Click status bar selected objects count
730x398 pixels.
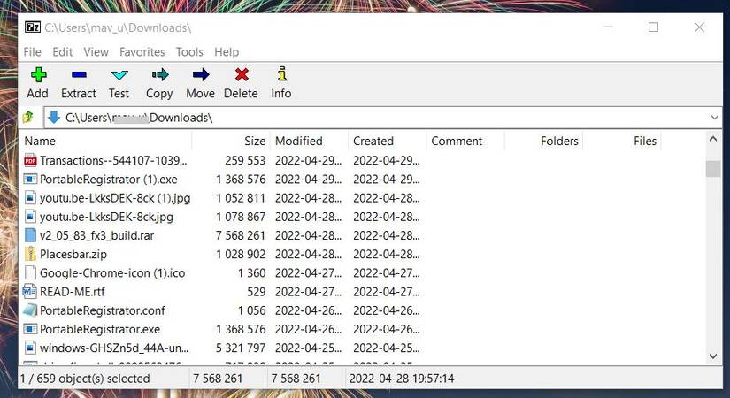[x=85, y=379]
